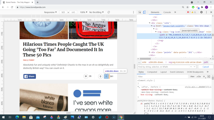Open the Event Listeners tab

click(177, 72)
